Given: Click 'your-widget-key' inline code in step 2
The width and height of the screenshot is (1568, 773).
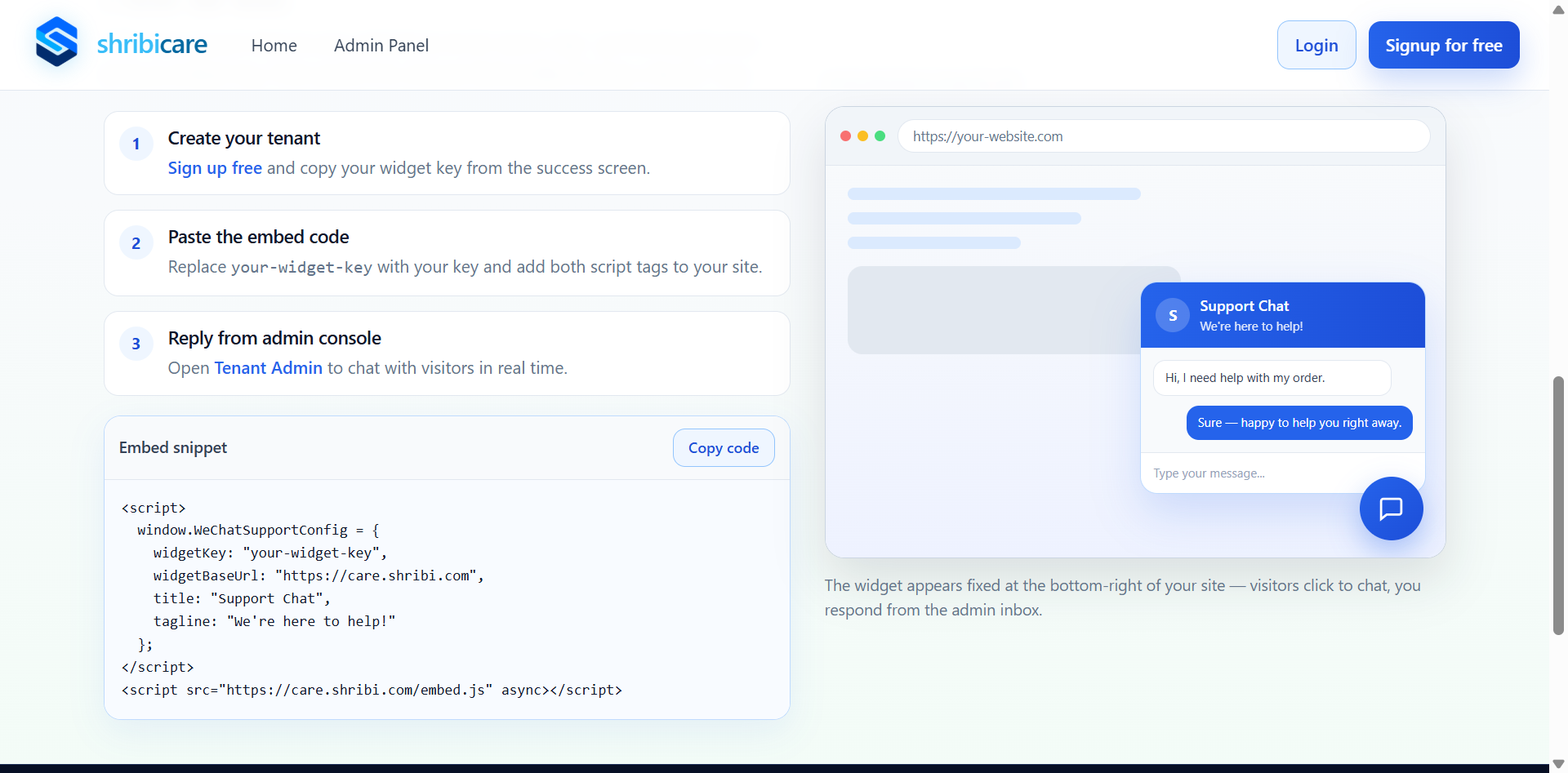Looking at the screenshot, I should [x=301, y=268].
